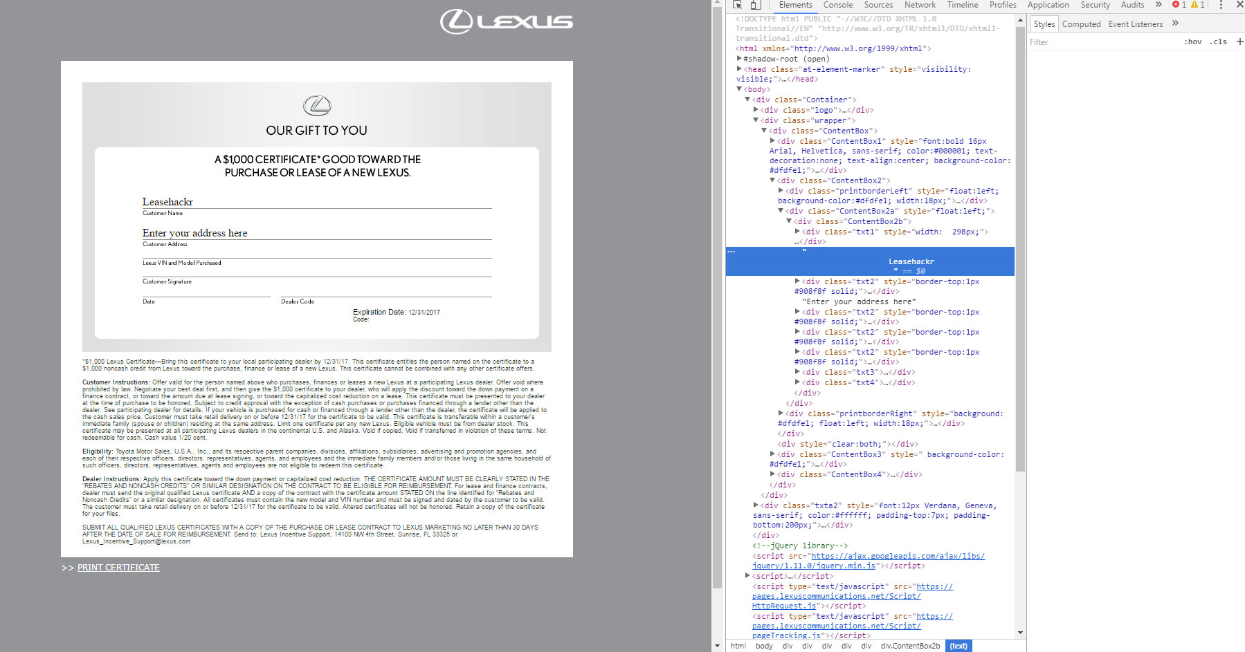Open the Network tab
Viewport: 1245px width, 652px height.
[x=920, y=5]
